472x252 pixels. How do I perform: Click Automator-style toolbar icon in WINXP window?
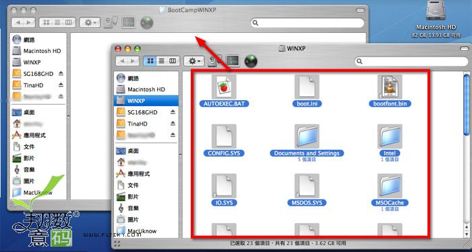[215, 61]
